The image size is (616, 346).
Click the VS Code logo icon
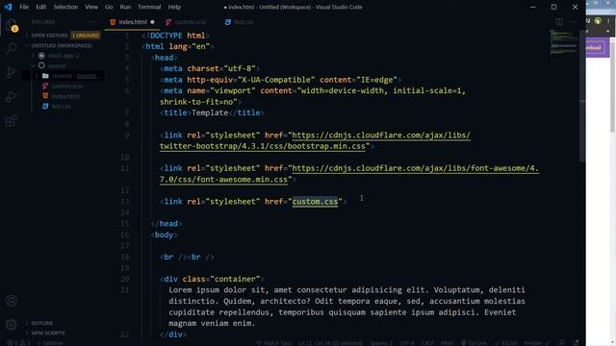(8, 7)
